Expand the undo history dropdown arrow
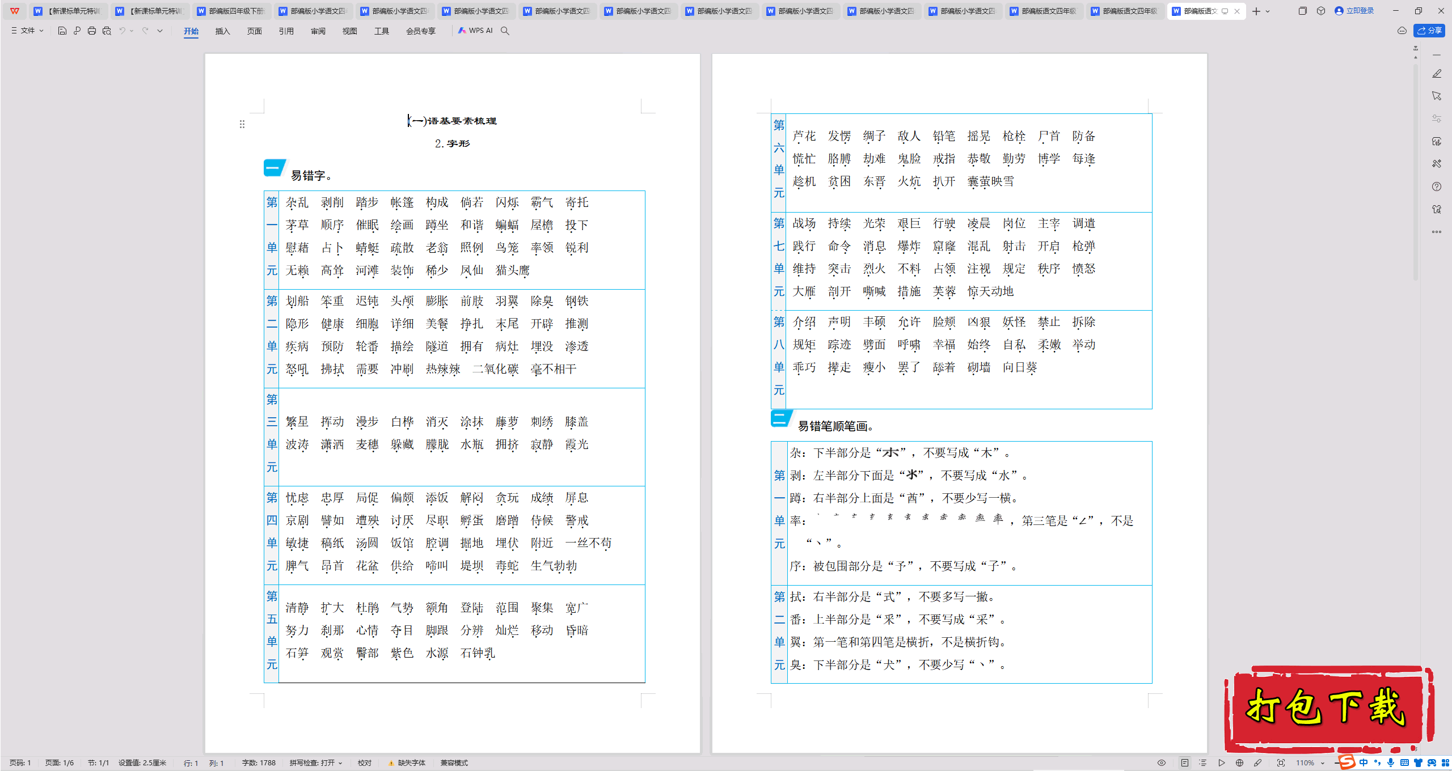This screenshot has width=1452, height=771. point(132,31)
